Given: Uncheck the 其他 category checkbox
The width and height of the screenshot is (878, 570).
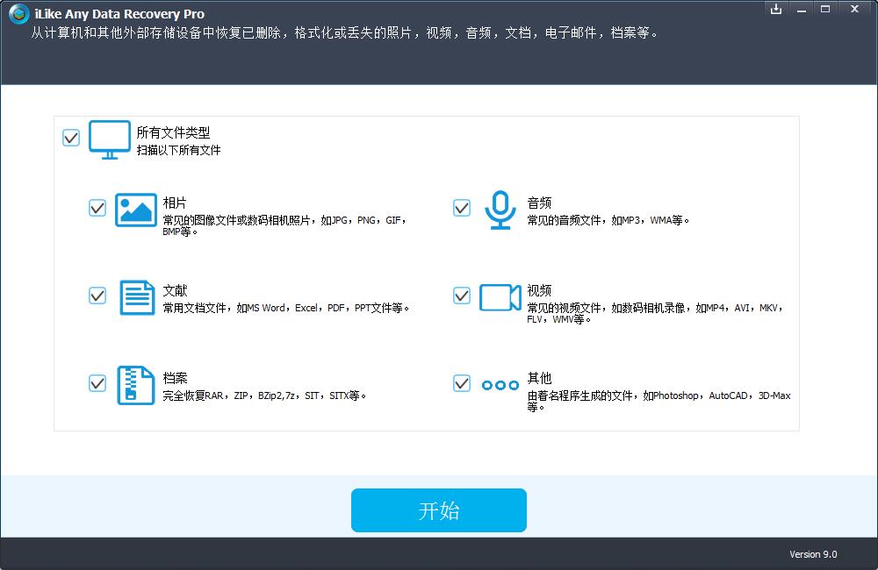Looking at the screenshot, I should 461,383.
